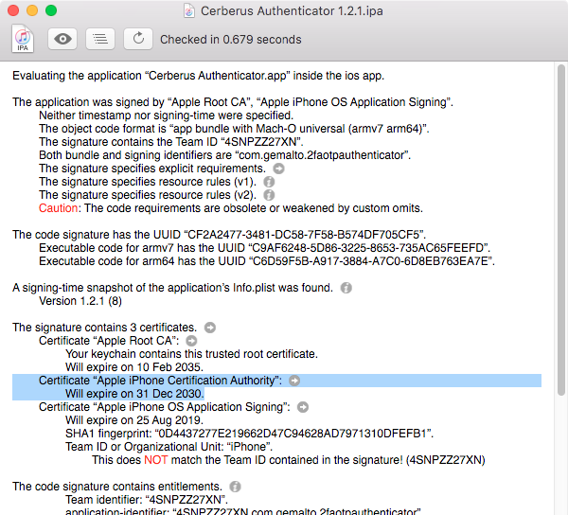
Task: Select the Team ID "4SNPZZ27XN" signature line
Action: 171,142
